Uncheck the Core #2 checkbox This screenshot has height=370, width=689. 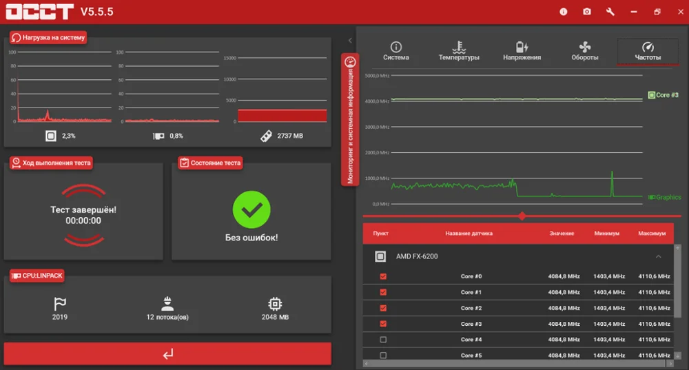(383, 308)
